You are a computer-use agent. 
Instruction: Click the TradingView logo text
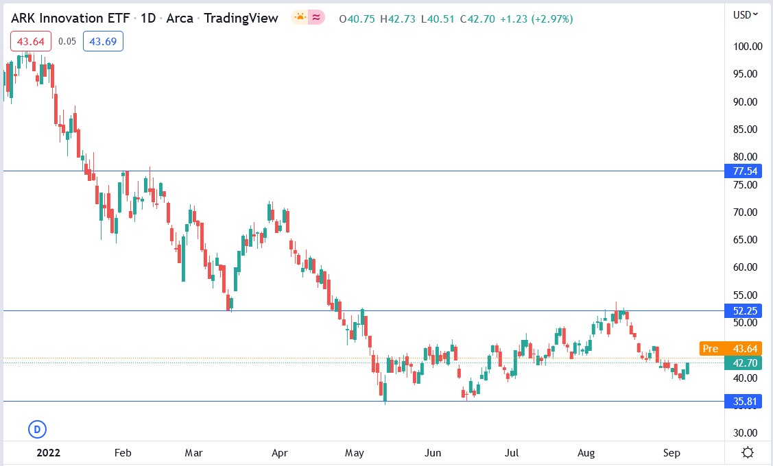[x=241, y=18]
